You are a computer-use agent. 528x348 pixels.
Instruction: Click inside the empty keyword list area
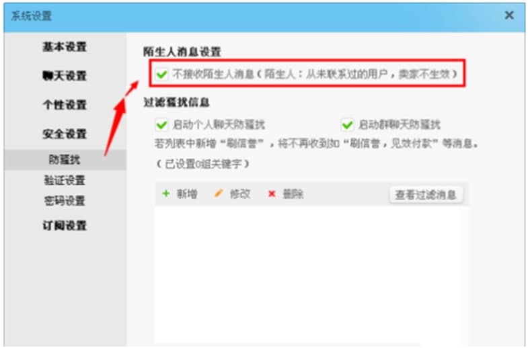311,275
